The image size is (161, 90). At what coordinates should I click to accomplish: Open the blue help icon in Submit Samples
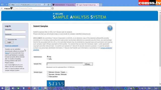[110, 28]
